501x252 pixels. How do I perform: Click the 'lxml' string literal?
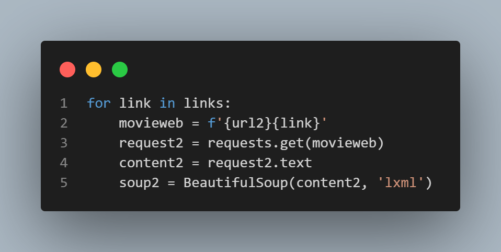[401, 182]
